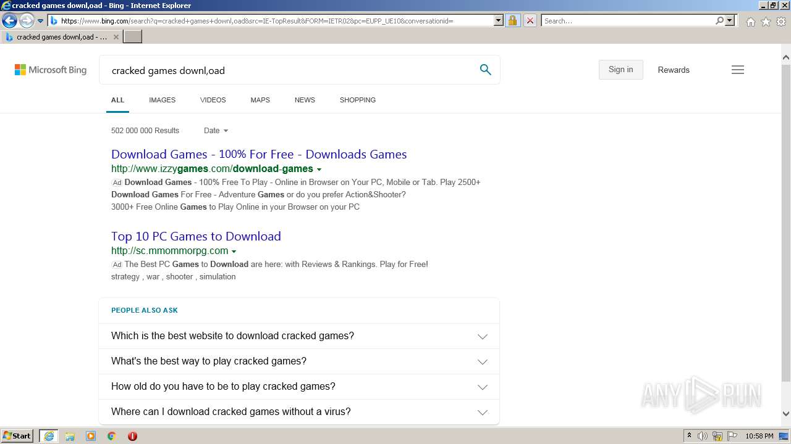View the security lock report icon
Screen dimensions: 791x444
512,20
